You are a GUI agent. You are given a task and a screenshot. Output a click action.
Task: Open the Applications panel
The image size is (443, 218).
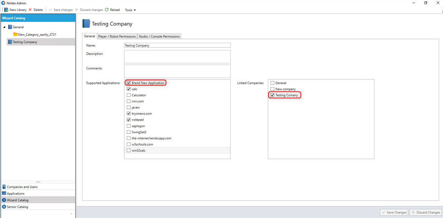click(16, 194)
